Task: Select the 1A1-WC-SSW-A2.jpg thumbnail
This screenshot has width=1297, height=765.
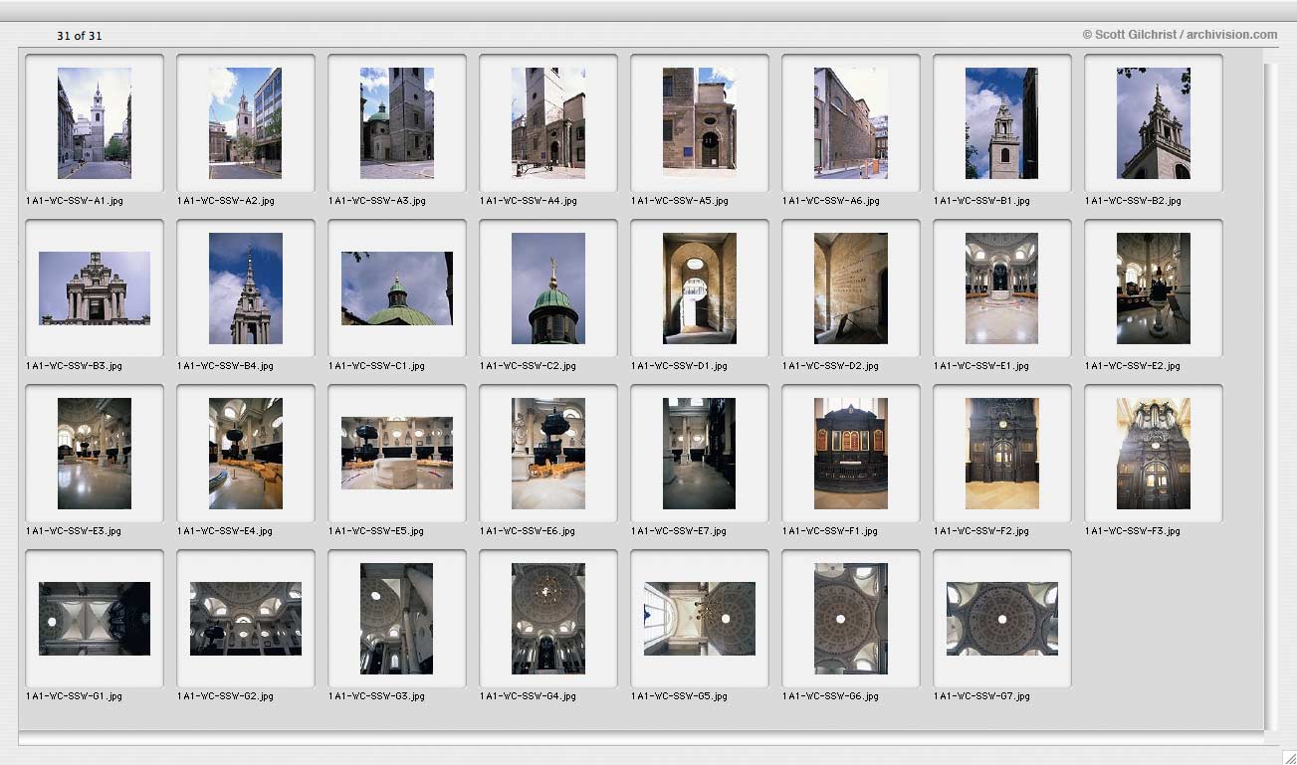Action: coord(246,123)
